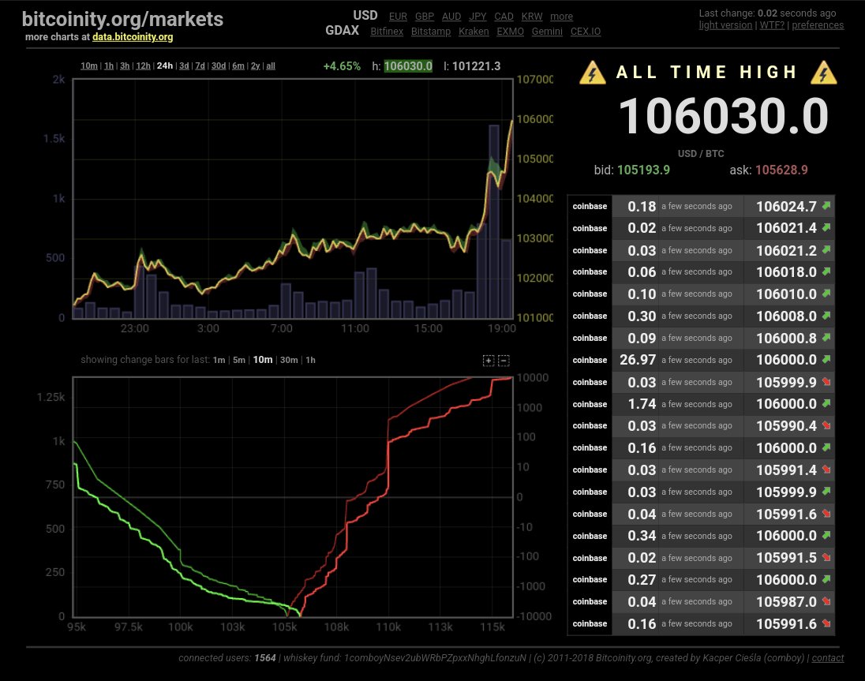Image resolution: width=865 pixels, height=681 pixels.
Task: Switch currency to KRW
Action: 532,17
